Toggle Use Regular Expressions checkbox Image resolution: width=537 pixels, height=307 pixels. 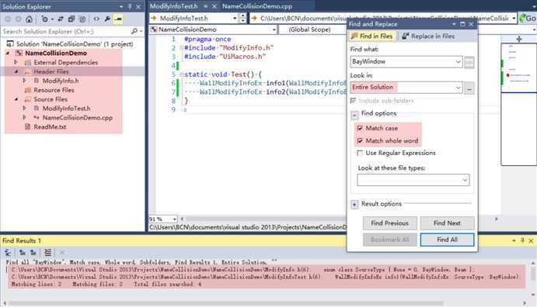(x=360, y=153)
